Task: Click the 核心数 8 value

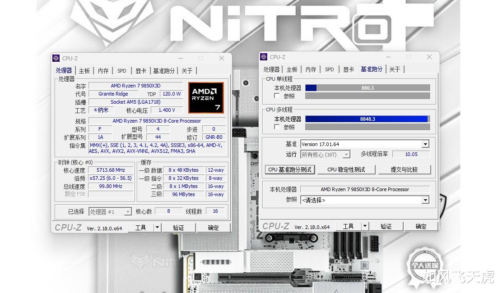Action: (169, 211)
